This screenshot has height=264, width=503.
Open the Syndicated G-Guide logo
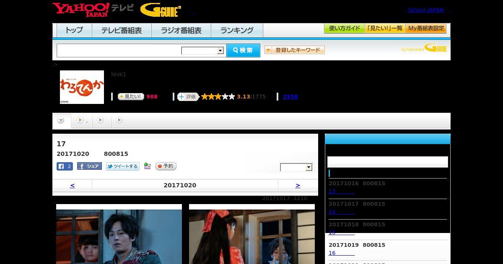424,48
